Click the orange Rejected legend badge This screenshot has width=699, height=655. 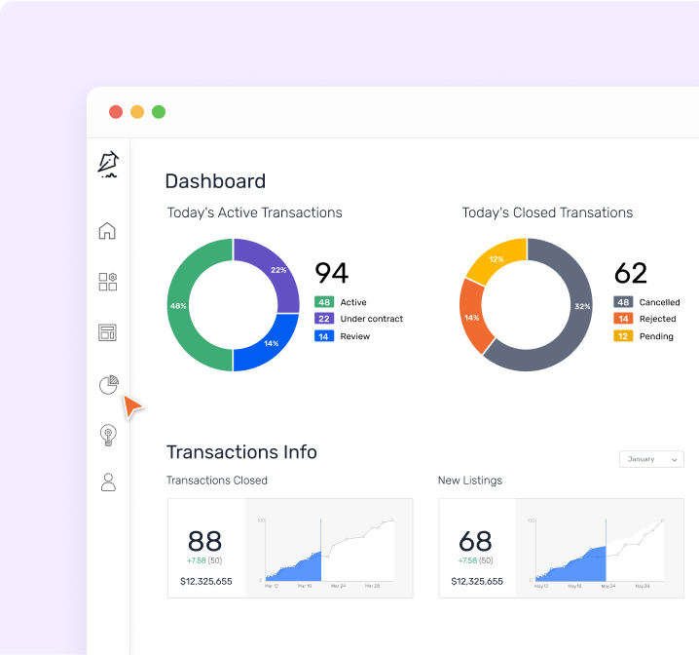pyautogui.click(x=623, y=319)
